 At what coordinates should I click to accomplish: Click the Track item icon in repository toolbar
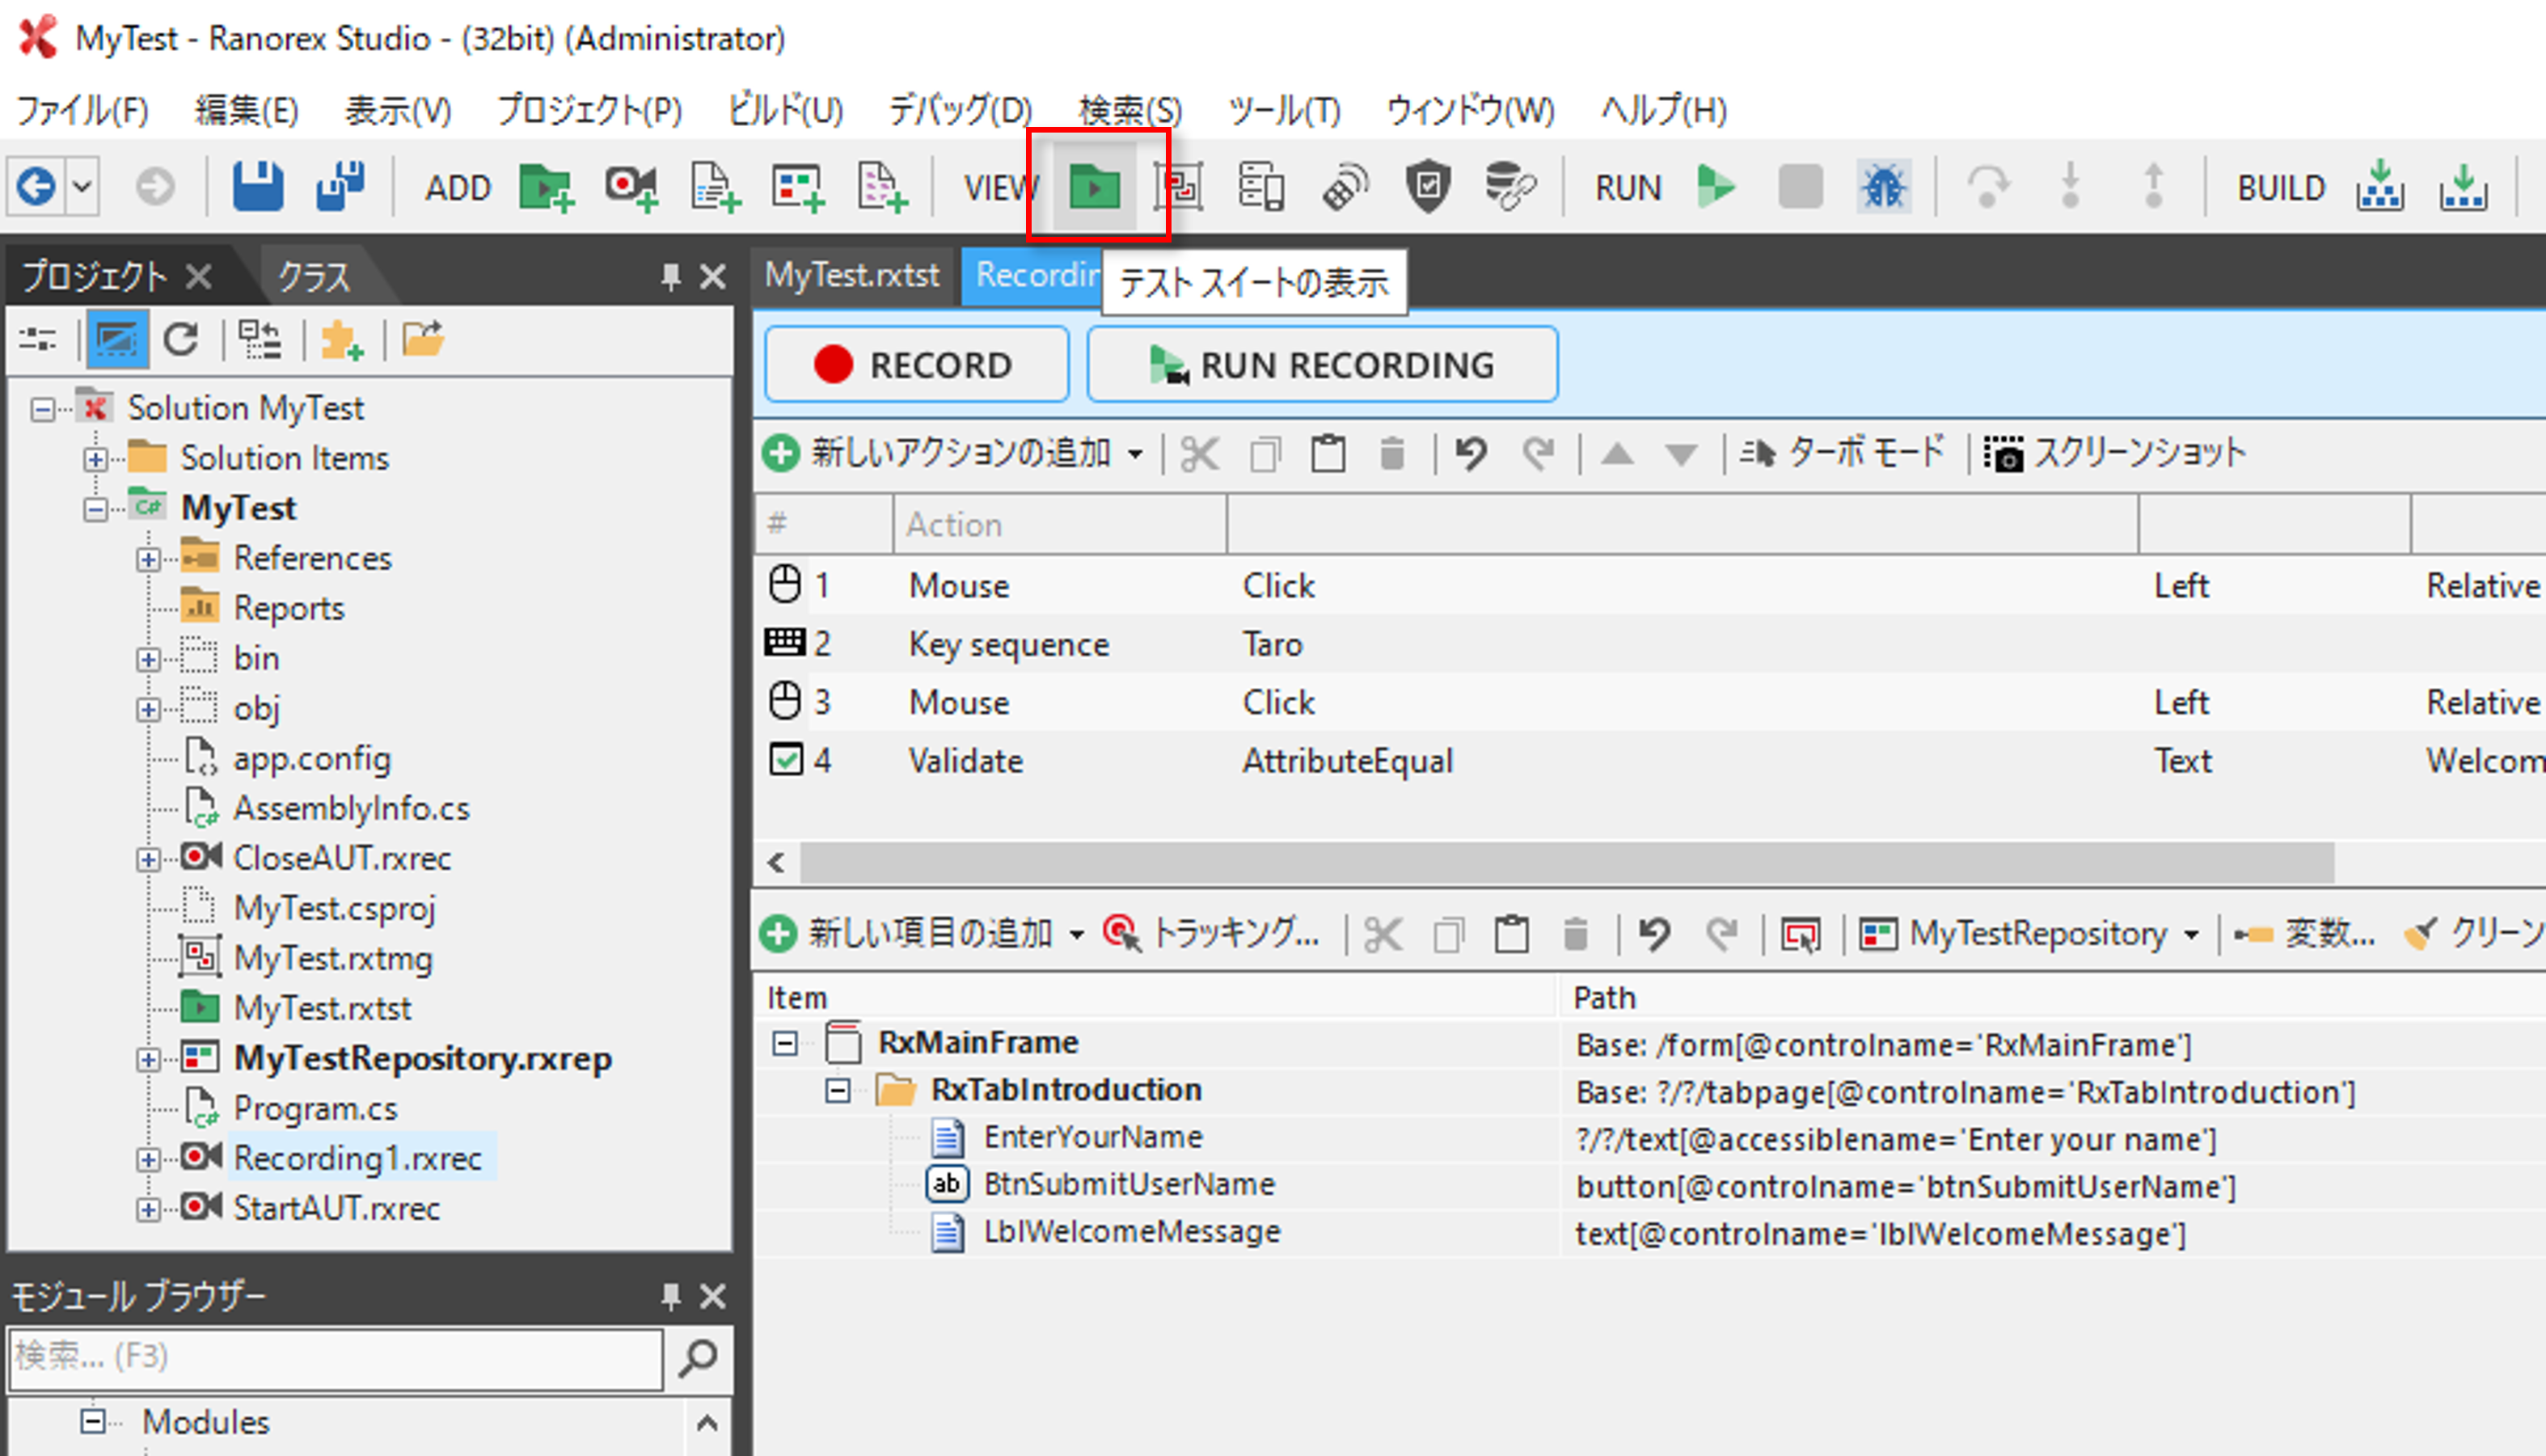(x=1121, y=933)
